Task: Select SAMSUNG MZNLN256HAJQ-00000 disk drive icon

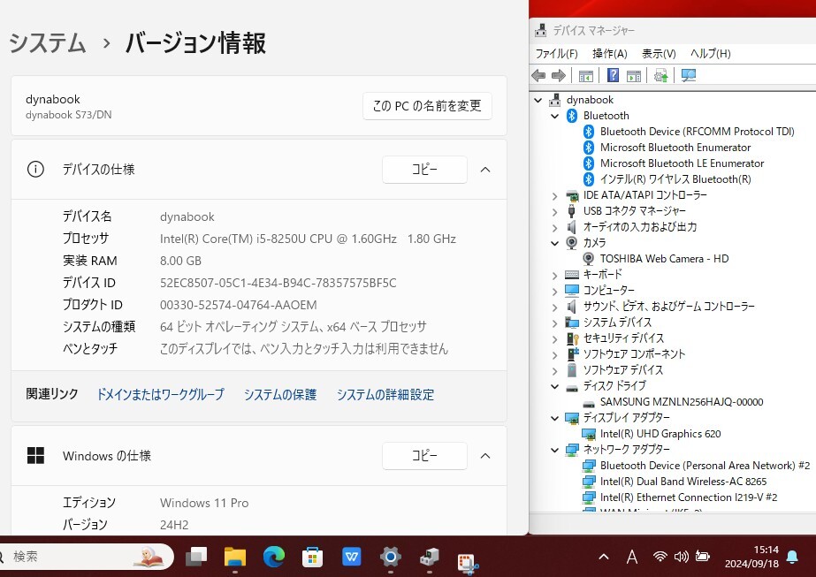Action: tap(589, 403)
